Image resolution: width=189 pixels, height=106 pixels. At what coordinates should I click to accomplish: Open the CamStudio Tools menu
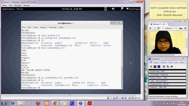click(171, 62)
